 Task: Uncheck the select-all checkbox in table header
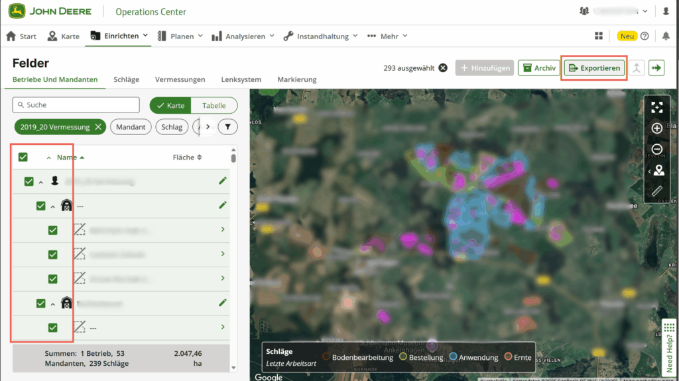pyautogui.click(x=23, y=157)
